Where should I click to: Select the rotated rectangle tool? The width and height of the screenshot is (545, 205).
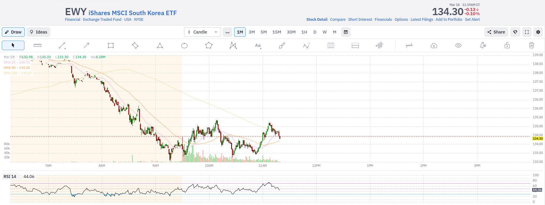click(135, 45)
